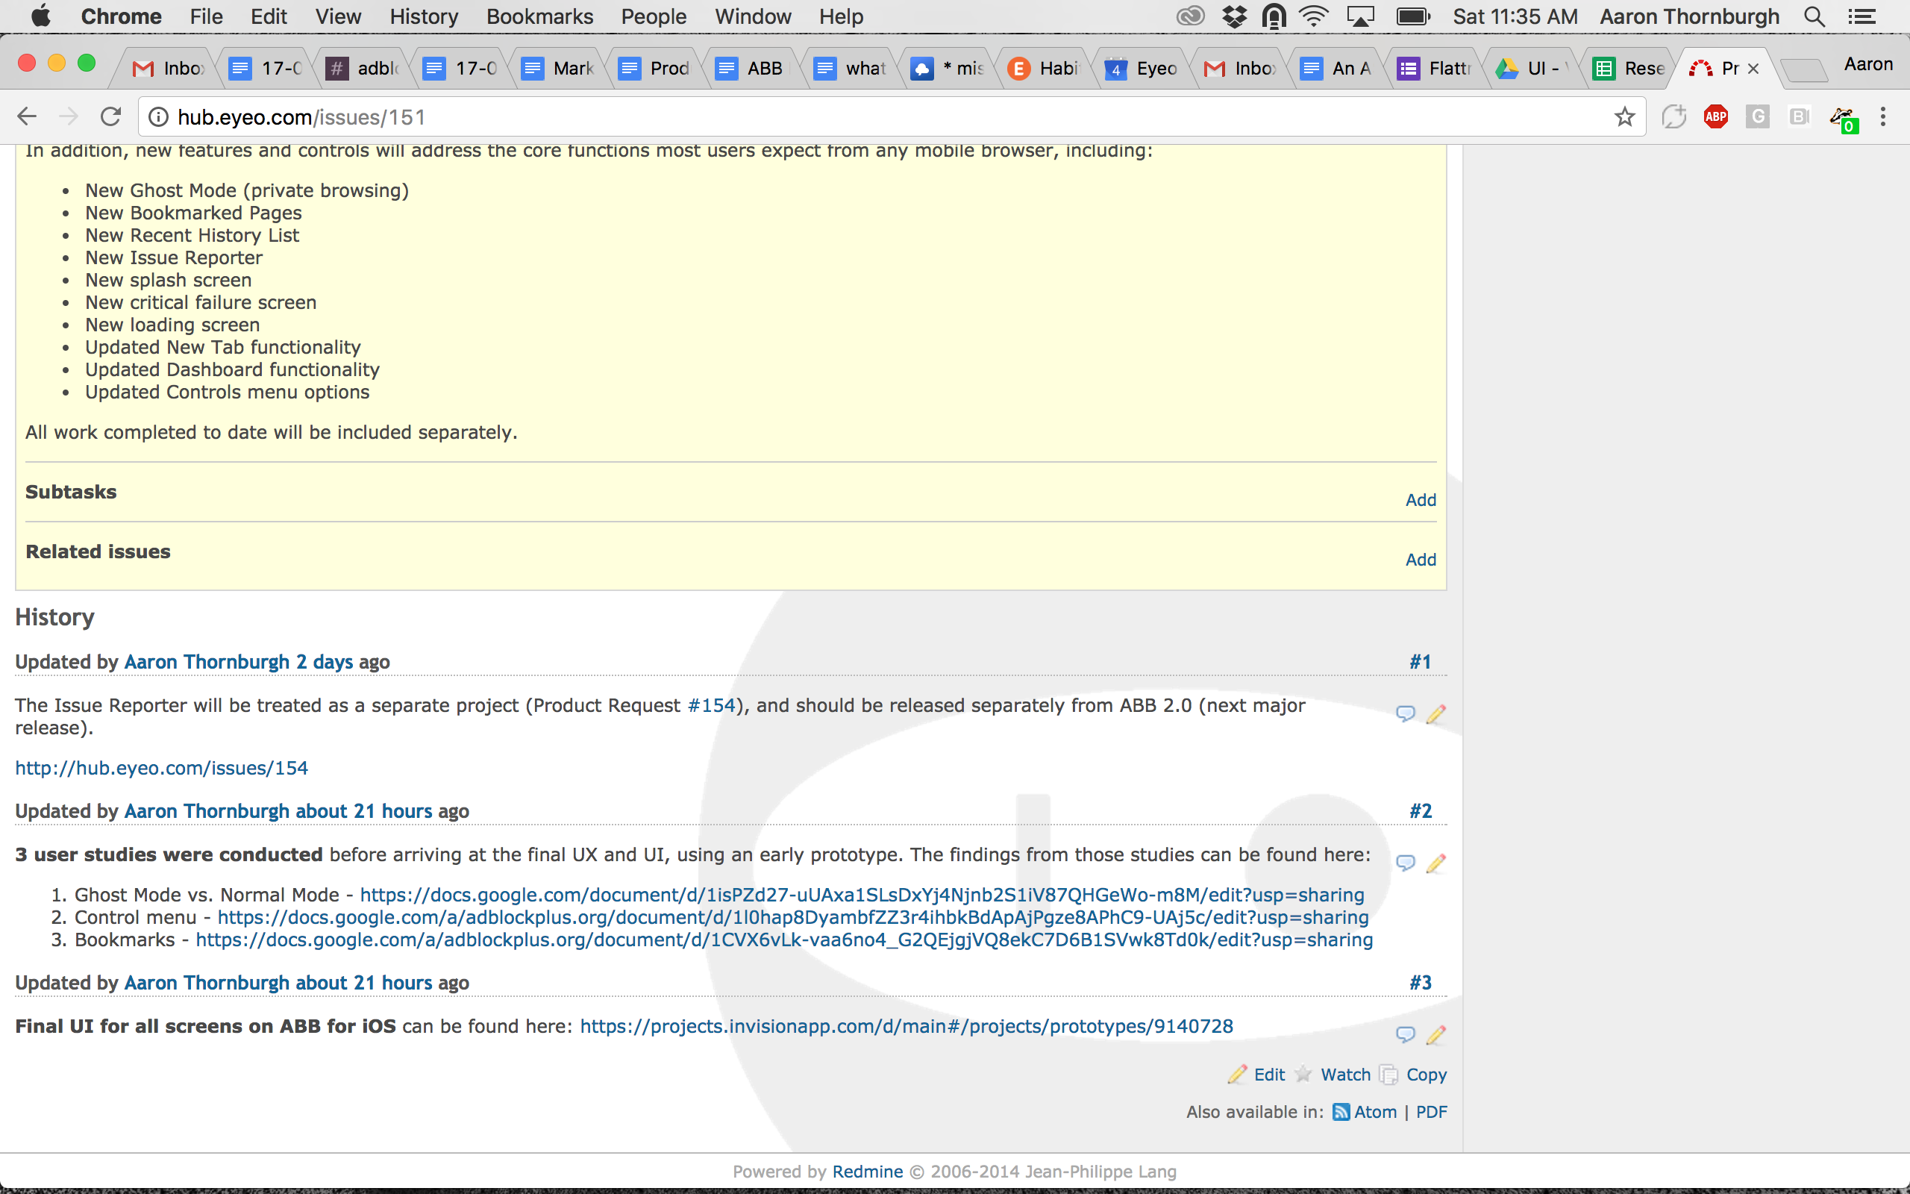Open macOS Spotlight search icon
Screen dimensions: 1910x1194
[x=1814, y=16]
